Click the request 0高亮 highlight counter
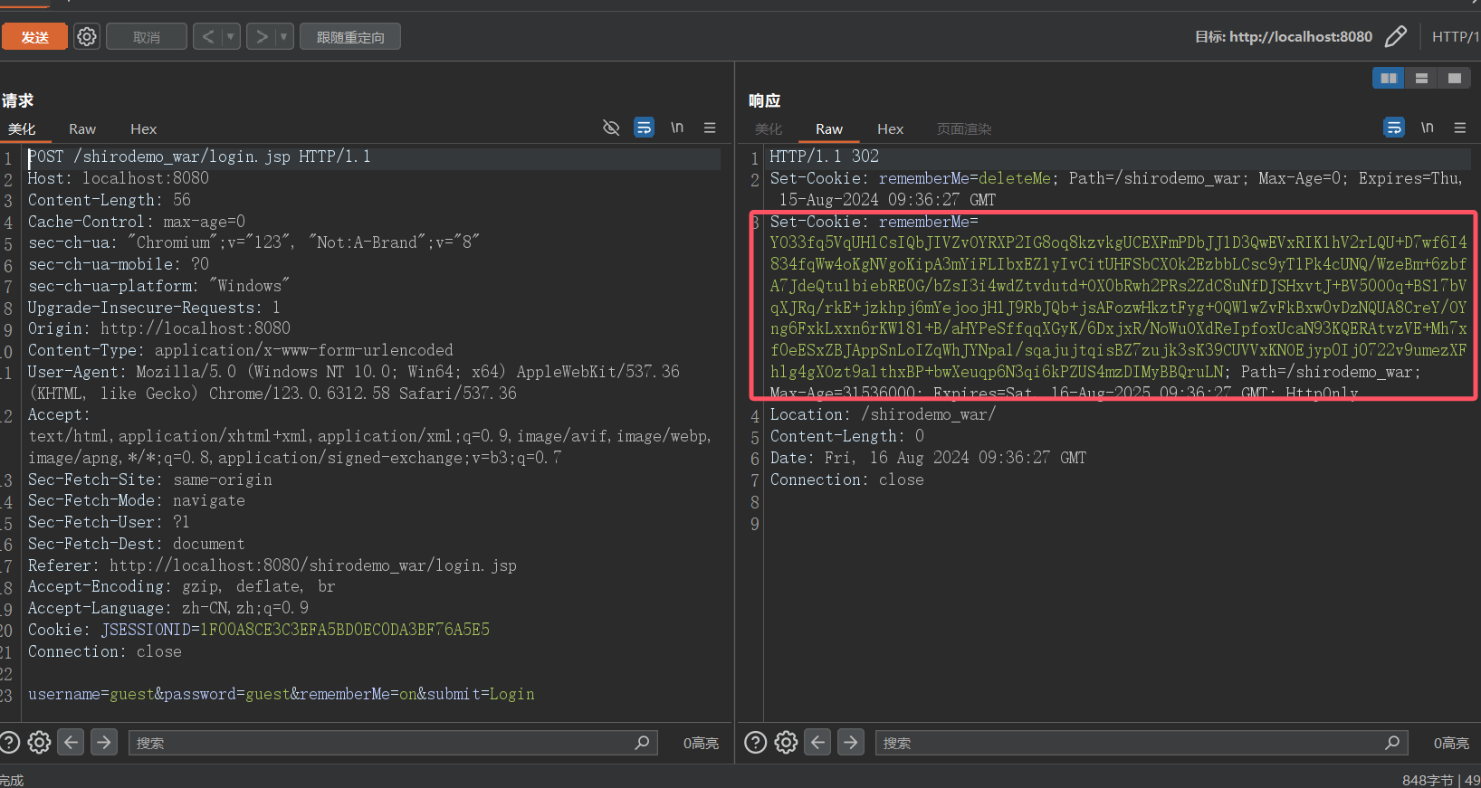Image resolution: width=1481 pixels, height=788 pixels. (x=701, y=744)
